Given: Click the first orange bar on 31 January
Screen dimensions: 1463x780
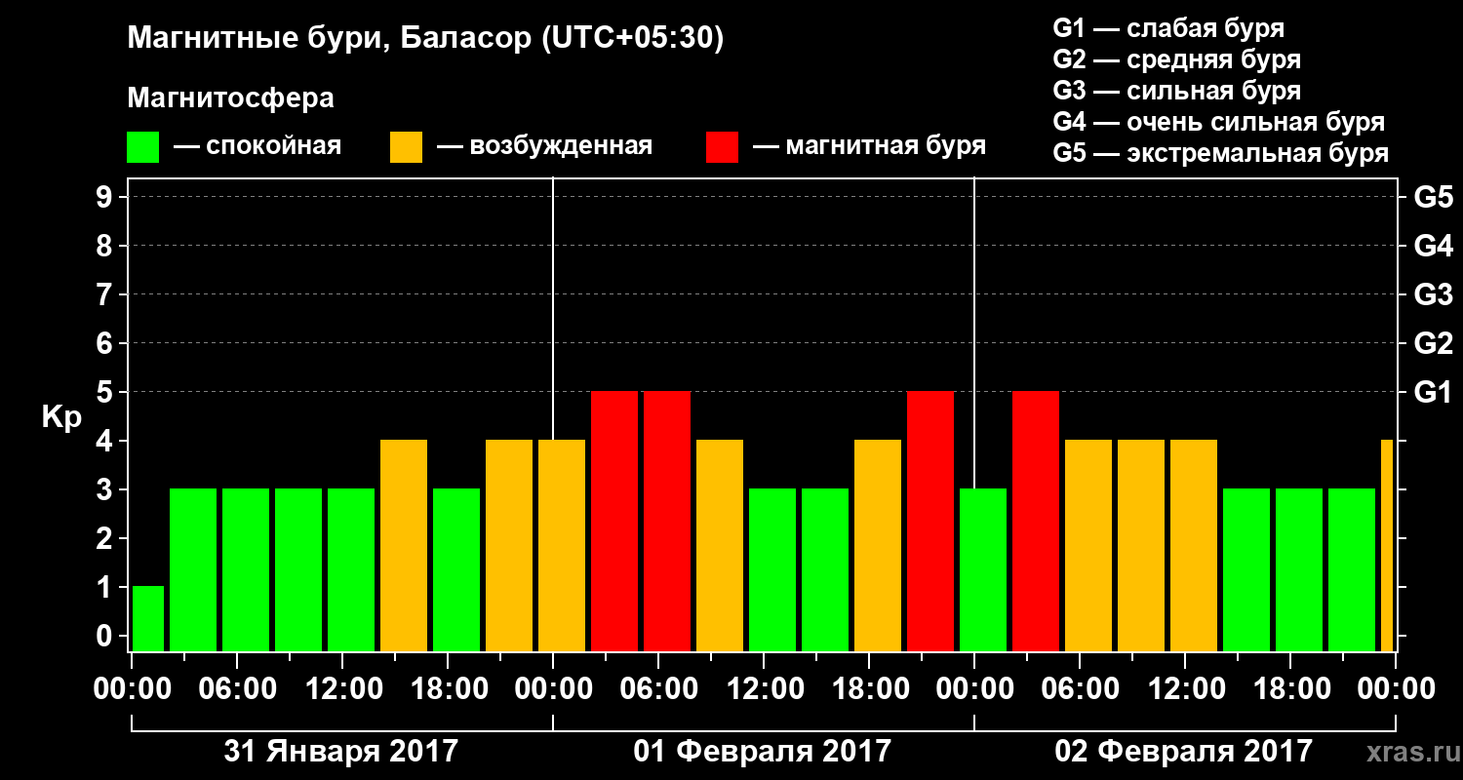Looking at the screenshot, I should [x=404, y=546].
